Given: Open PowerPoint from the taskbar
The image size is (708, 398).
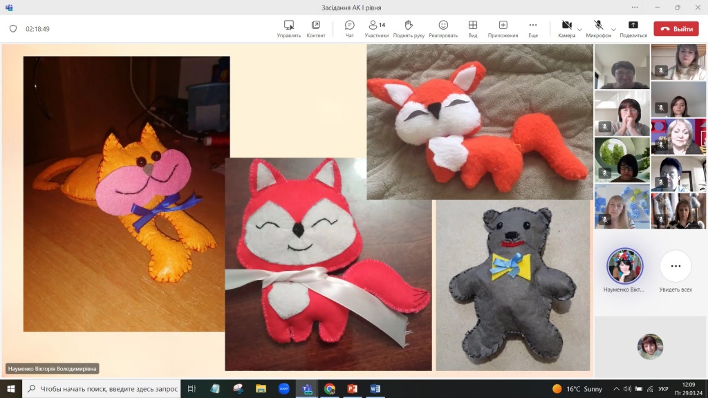Looking at the screenshot, I should point(352,388).
